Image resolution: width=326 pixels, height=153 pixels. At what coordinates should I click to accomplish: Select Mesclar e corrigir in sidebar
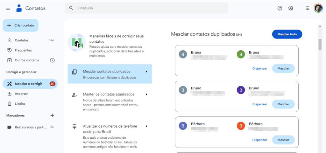pos(30,84)
